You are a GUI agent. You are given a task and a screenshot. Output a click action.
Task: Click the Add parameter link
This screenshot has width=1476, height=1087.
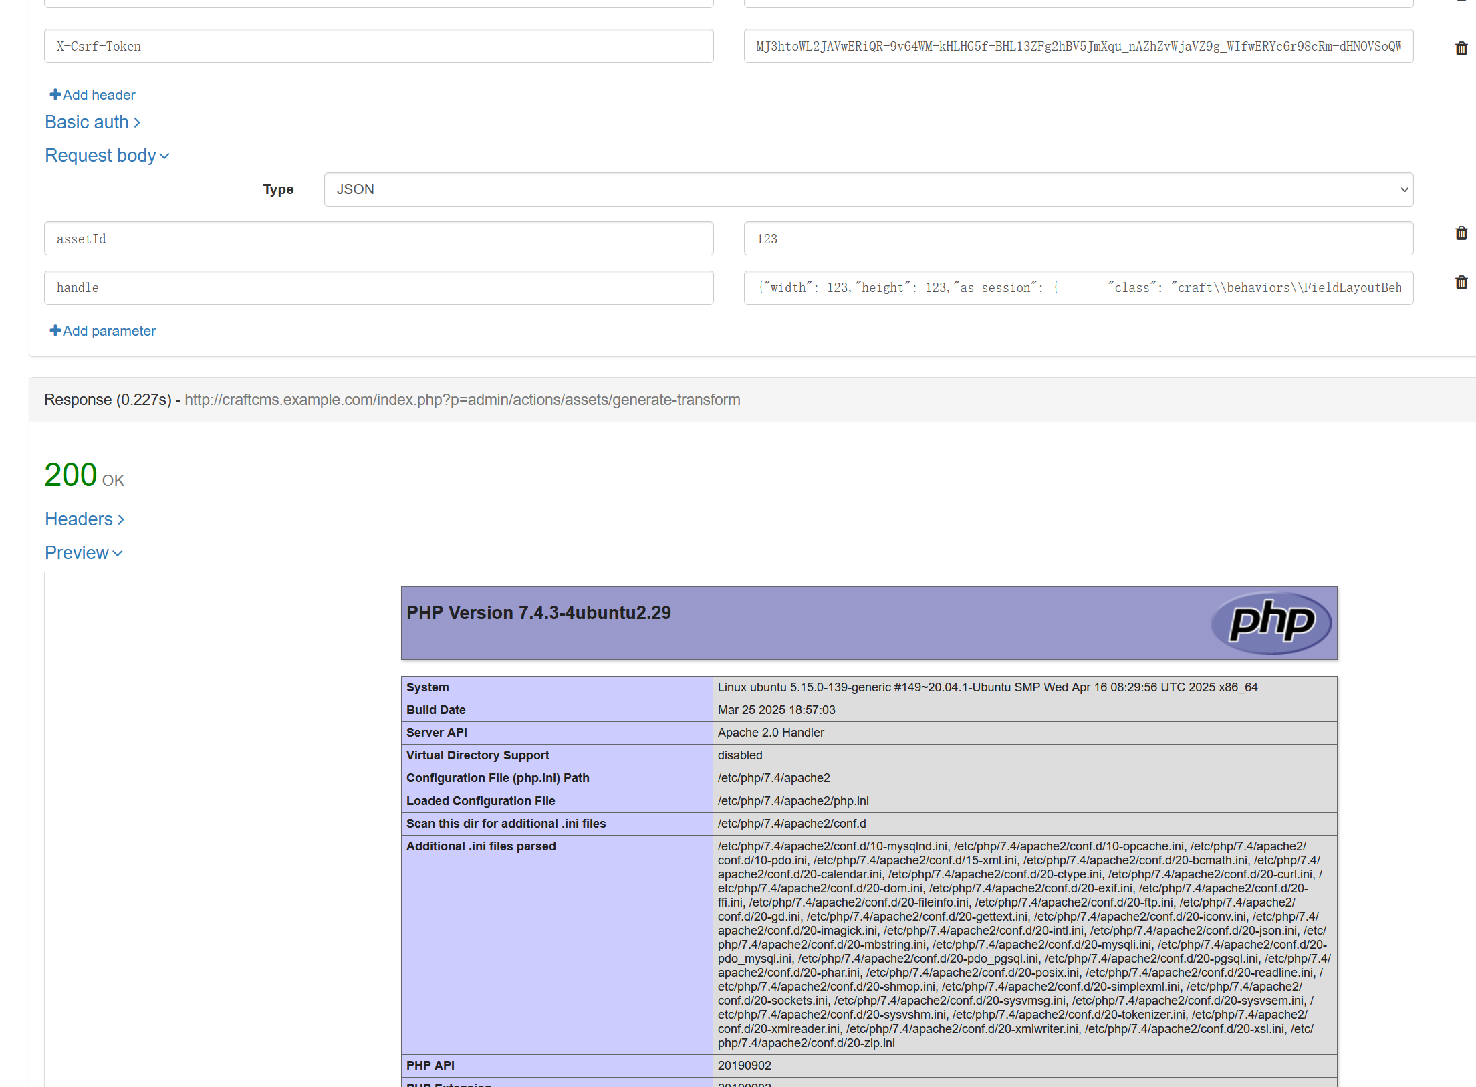tap(102, 331)
